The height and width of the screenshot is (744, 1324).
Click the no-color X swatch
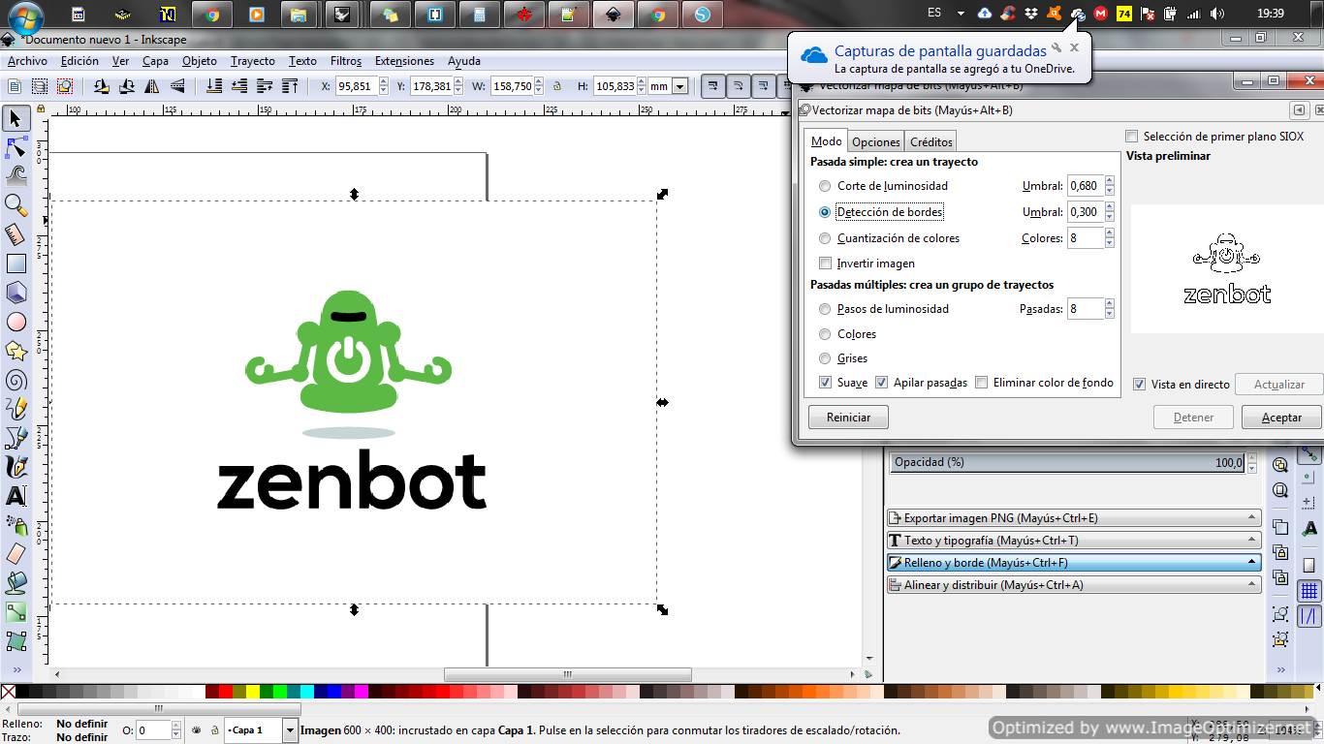(8, 692)
